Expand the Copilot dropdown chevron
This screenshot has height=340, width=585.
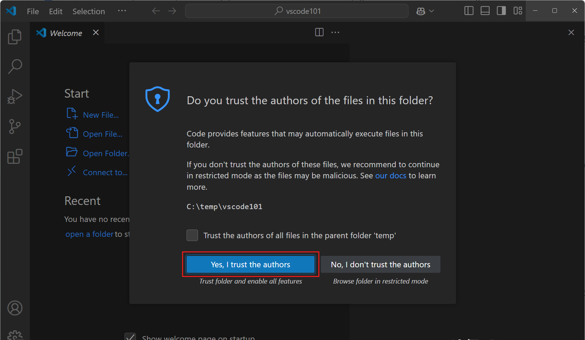(x=431, y=11)
